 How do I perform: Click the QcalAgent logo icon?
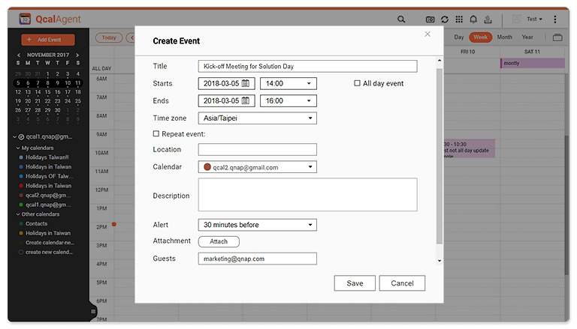coord(25,19)
